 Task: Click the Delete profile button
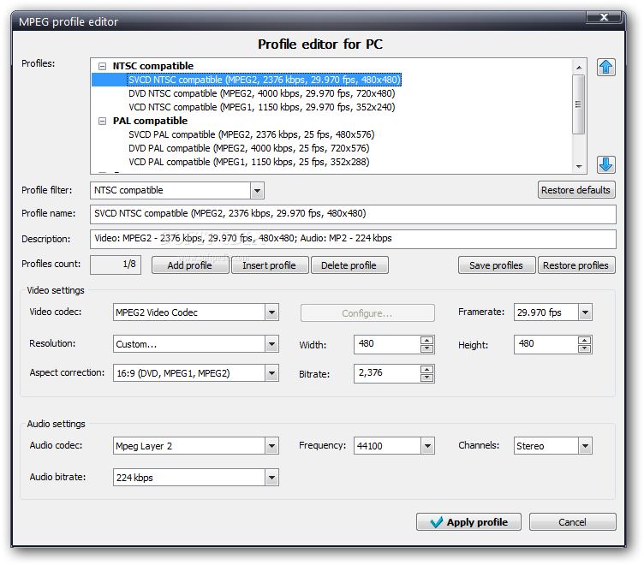tap(349, 265)
